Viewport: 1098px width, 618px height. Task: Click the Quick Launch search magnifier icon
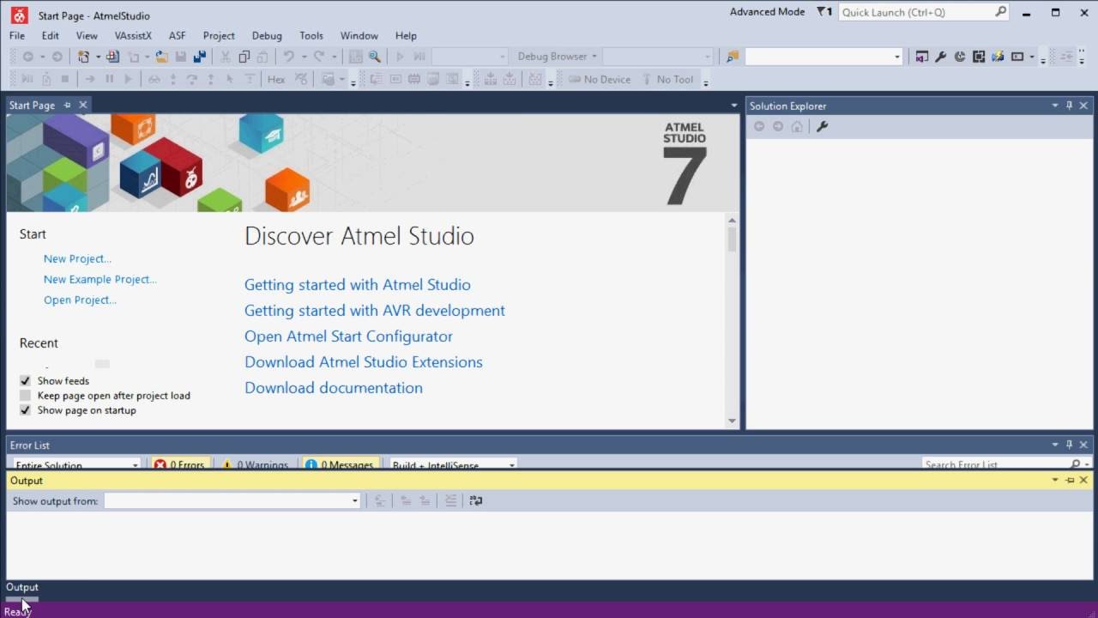(x=1000, y=12)
